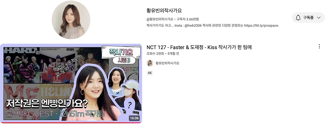Open the 황유빈의작사가요 channel name header
The image size is (331, 128).
[x=164, y=11]
